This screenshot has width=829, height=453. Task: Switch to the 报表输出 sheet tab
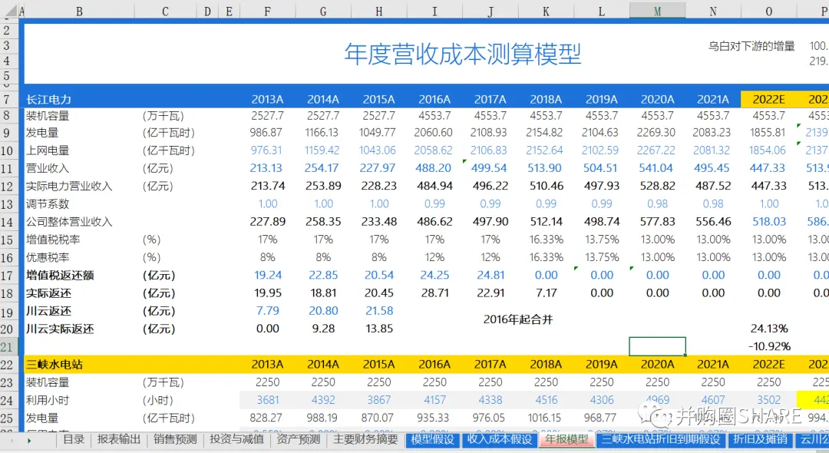coord(118,439)
